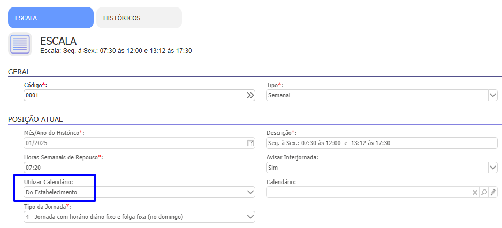
Task: Open the Avisar Interjornada dropdown arrow
Action: coord(492,168)
